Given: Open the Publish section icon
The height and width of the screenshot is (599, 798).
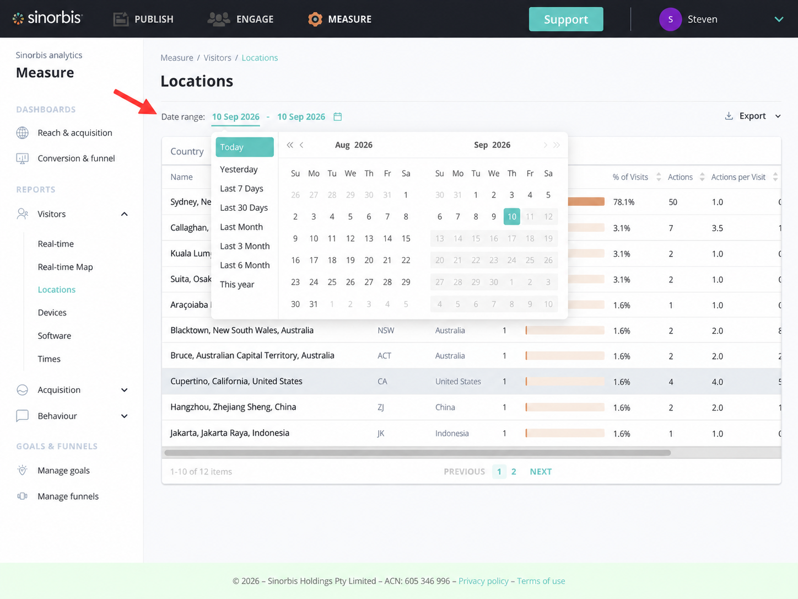Looking at the screenshot, I should point(121,19).
